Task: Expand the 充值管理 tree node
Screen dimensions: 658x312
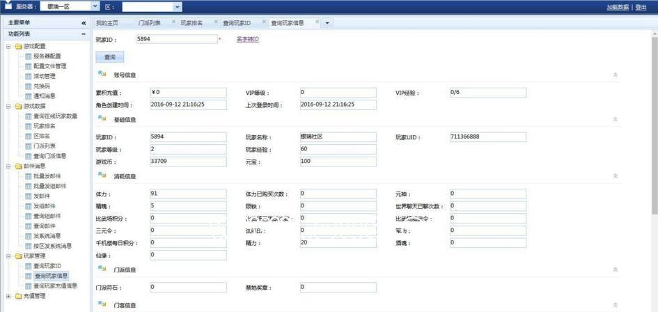Action: (x=8, y=296)
